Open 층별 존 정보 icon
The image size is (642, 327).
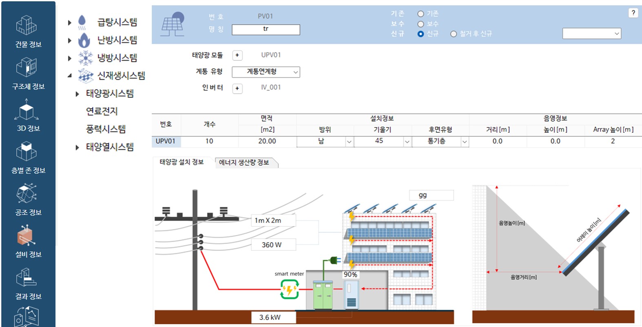click(27, 152)
